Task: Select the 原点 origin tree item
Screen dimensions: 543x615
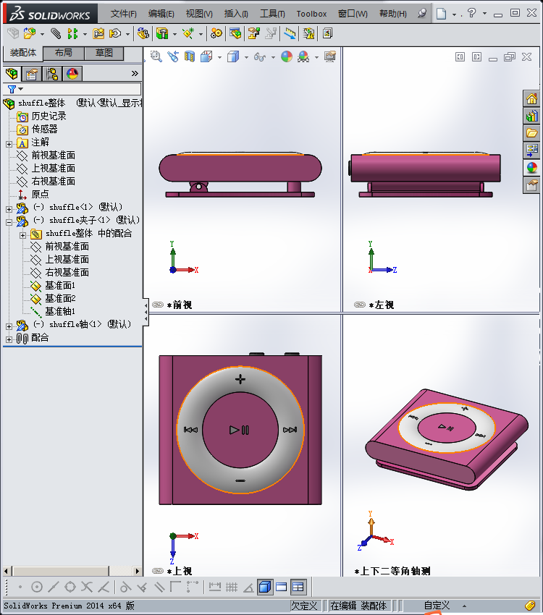Action: click(x=40, y=194)
